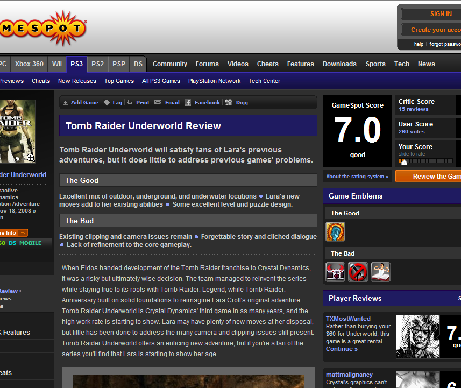Open the devil camera emblem under The Bad
Viewport: 461px width, 388px height.
(x=335, y=272)
